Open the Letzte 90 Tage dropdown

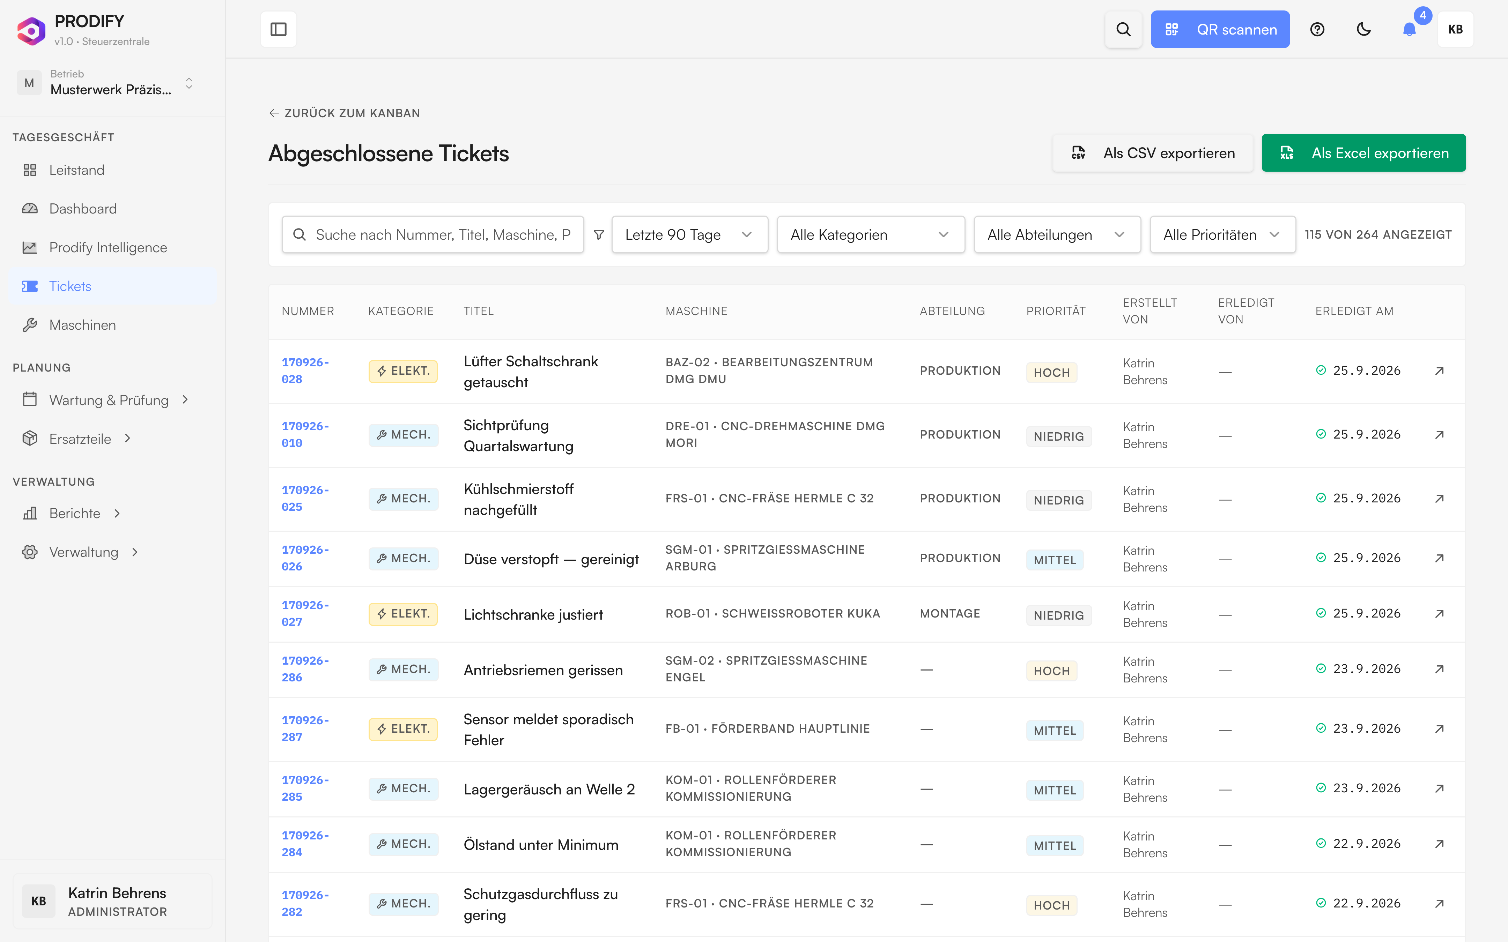(x=689, y=235)
